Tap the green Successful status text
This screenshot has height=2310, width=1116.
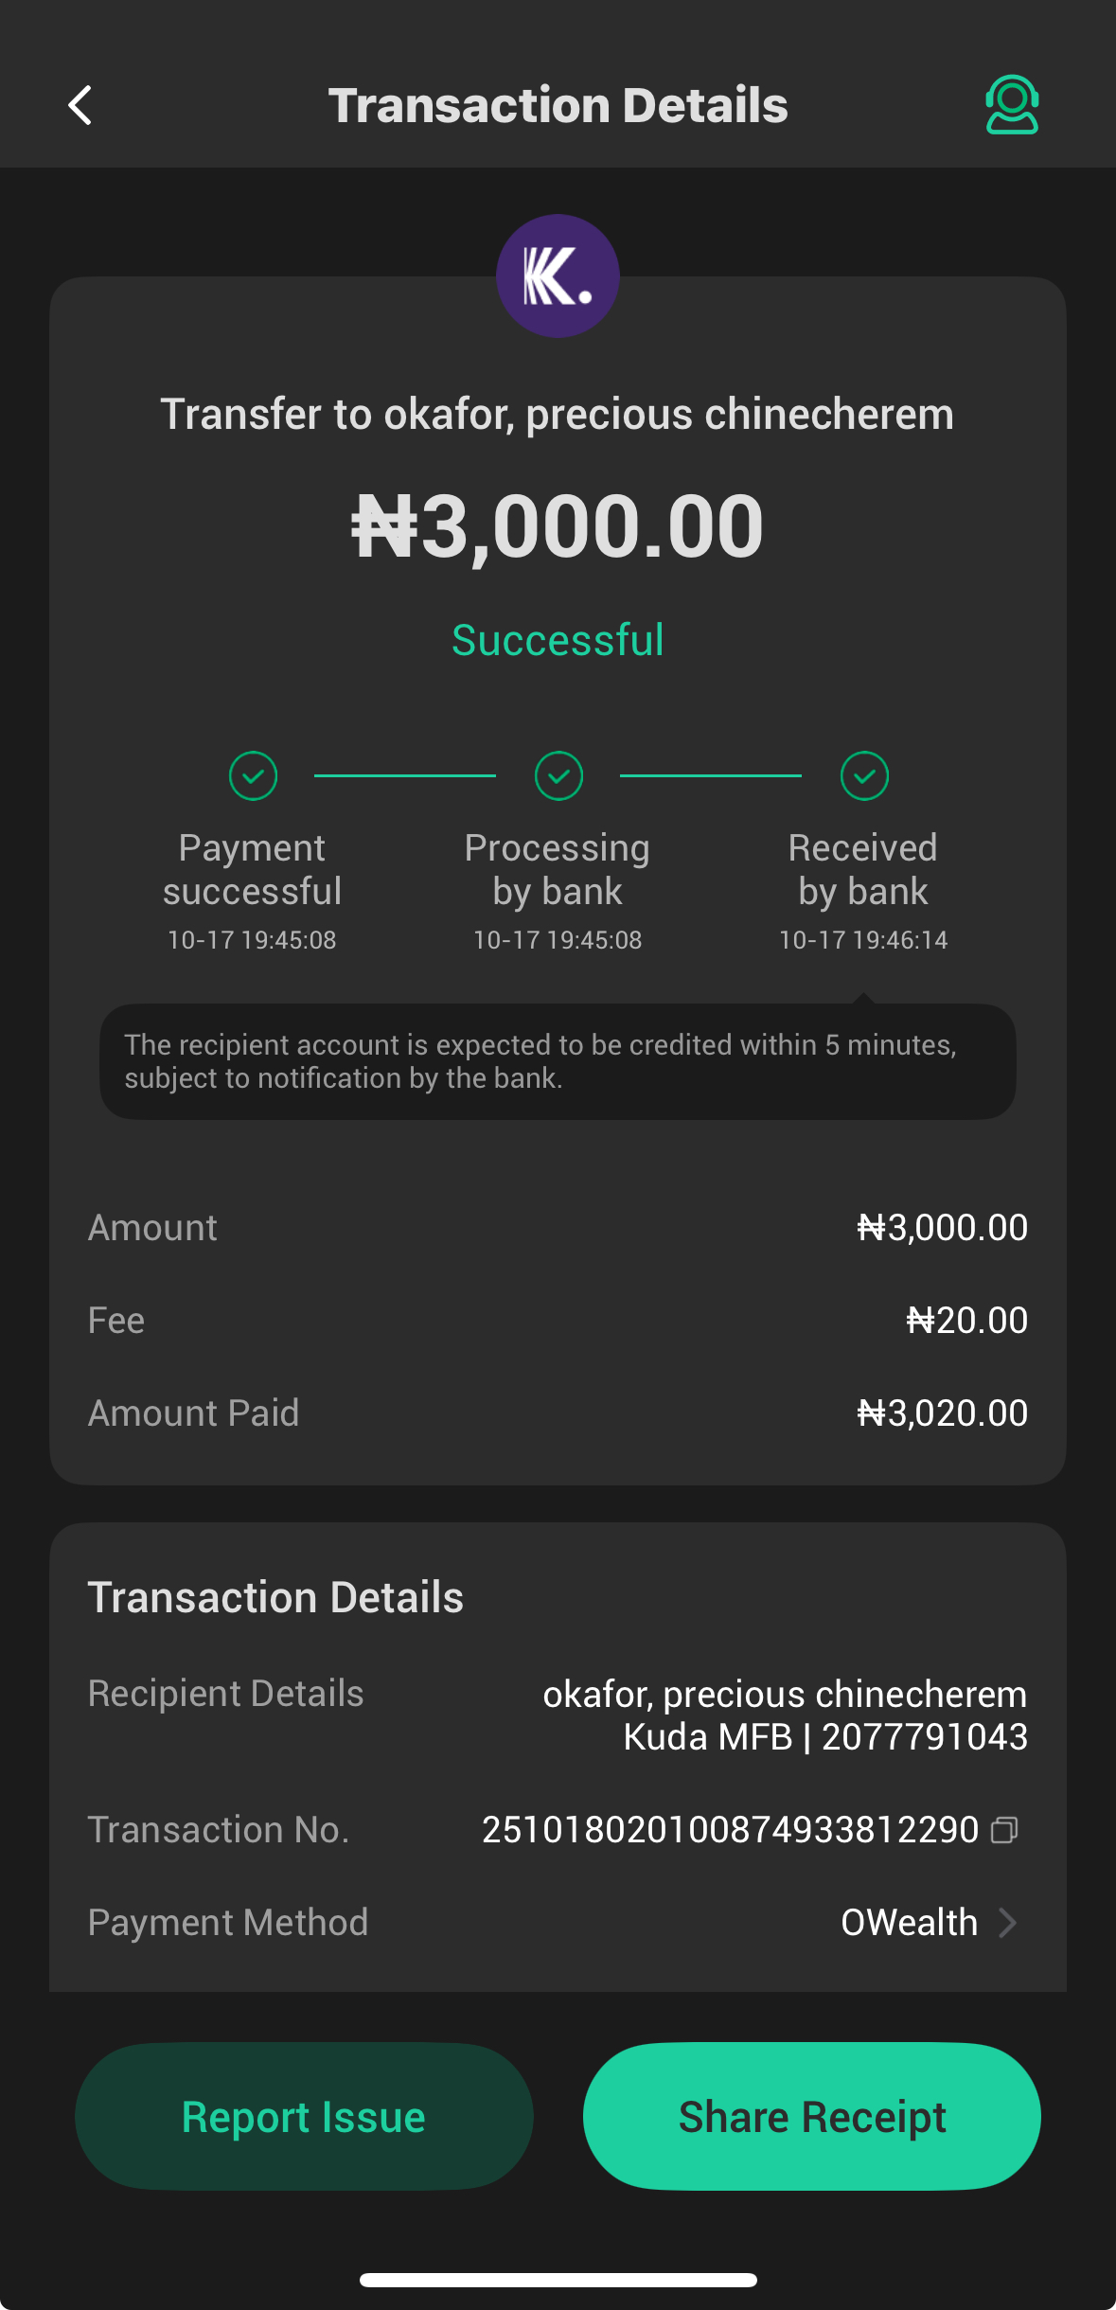(x=558, y=640)
